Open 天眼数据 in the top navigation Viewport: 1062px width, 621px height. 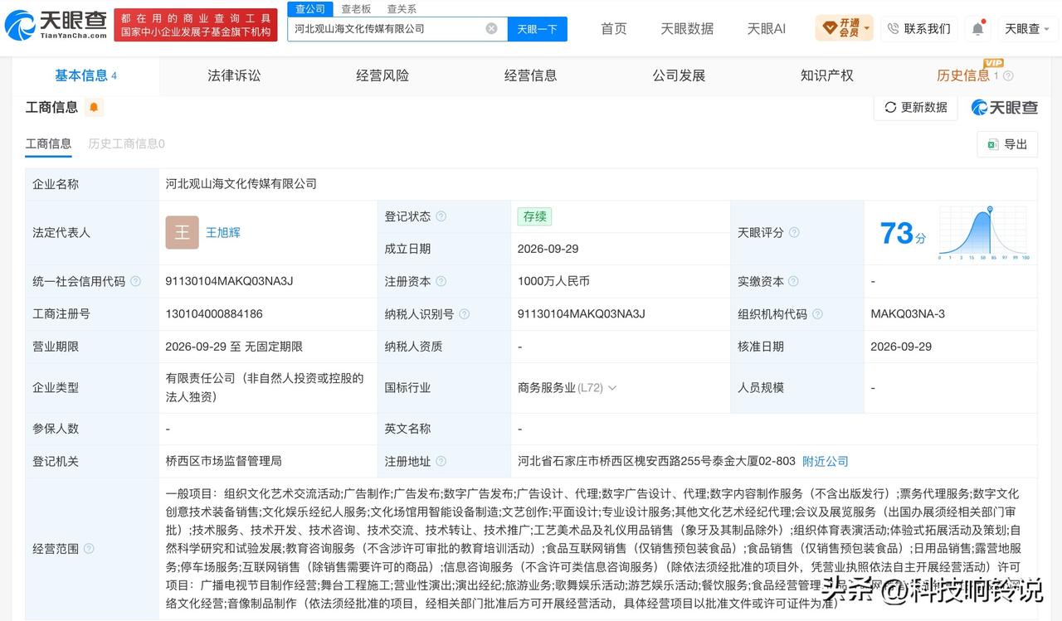point(687,28)
